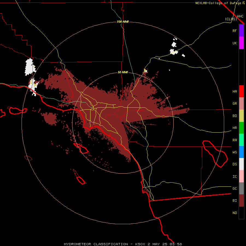Viewport: 246px width, 246px height.
Task: Click the ND legend label
Action: pyautogui.click(x=235, y=213)
